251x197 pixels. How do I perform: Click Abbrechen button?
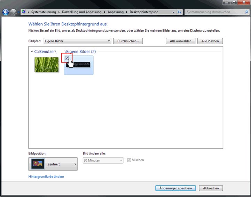tap(211, 188)
